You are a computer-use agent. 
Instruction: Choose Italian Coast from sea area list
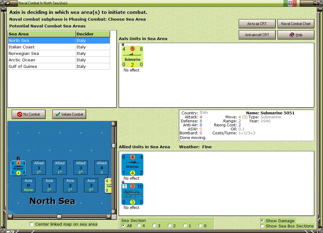pos(59,47)
